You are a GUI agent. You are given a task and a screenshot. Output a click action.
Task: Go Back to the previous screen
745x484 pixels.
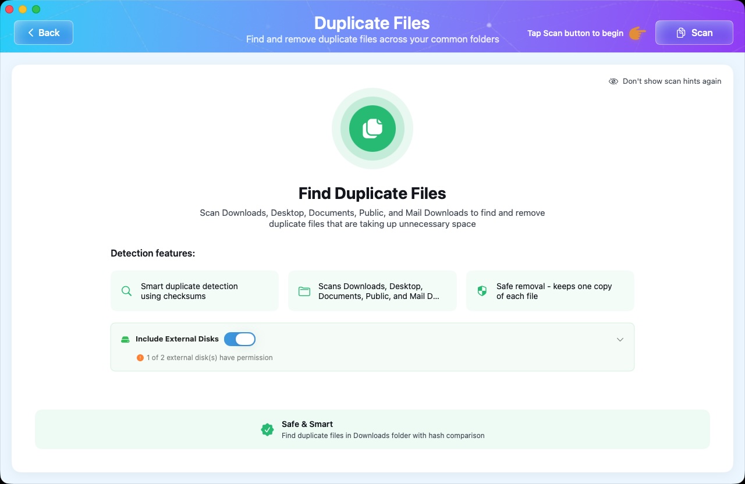[43, 33]
